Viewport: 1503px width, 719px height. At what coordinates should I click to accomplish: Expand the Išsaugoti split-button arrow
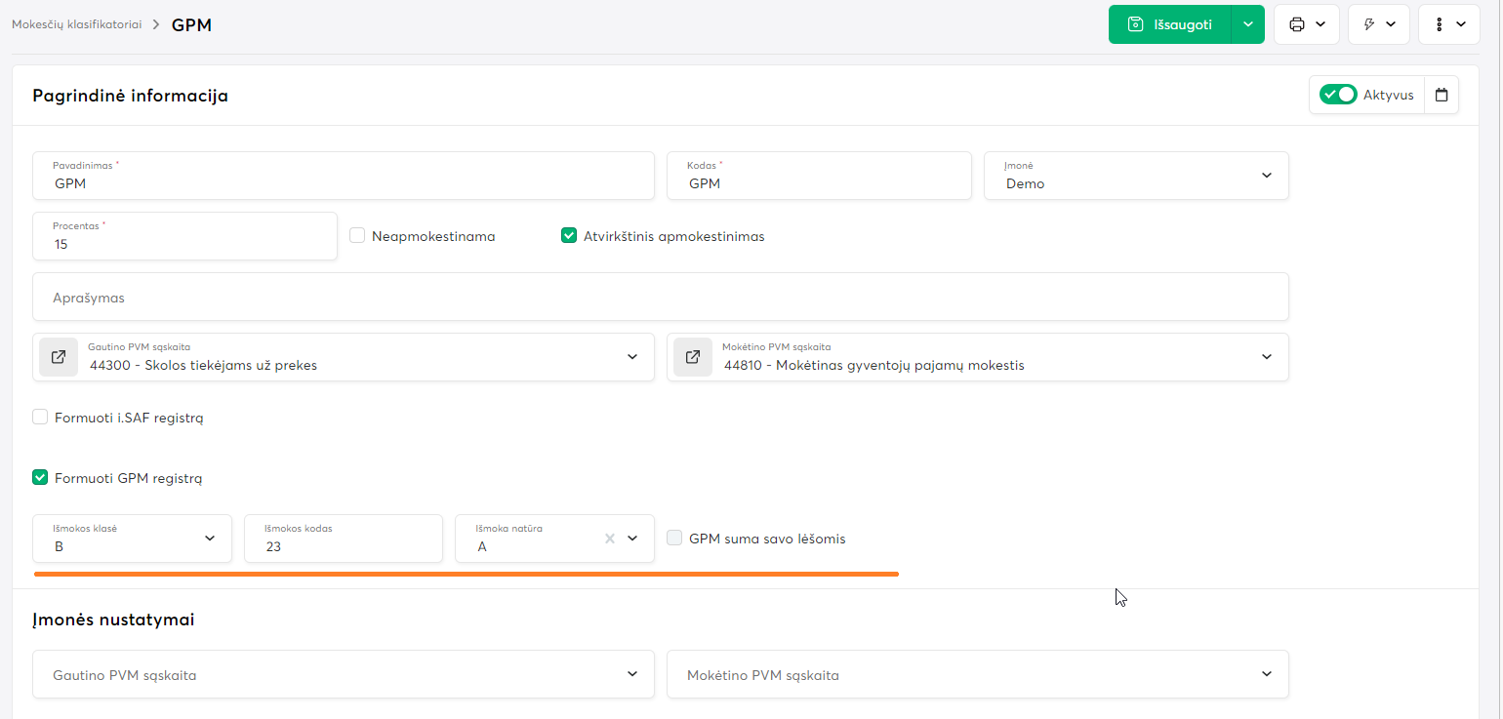tap(1247, 24)
